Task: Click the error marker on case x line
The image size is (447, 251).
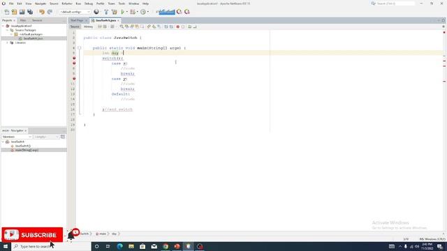Action: coord(74,63)
